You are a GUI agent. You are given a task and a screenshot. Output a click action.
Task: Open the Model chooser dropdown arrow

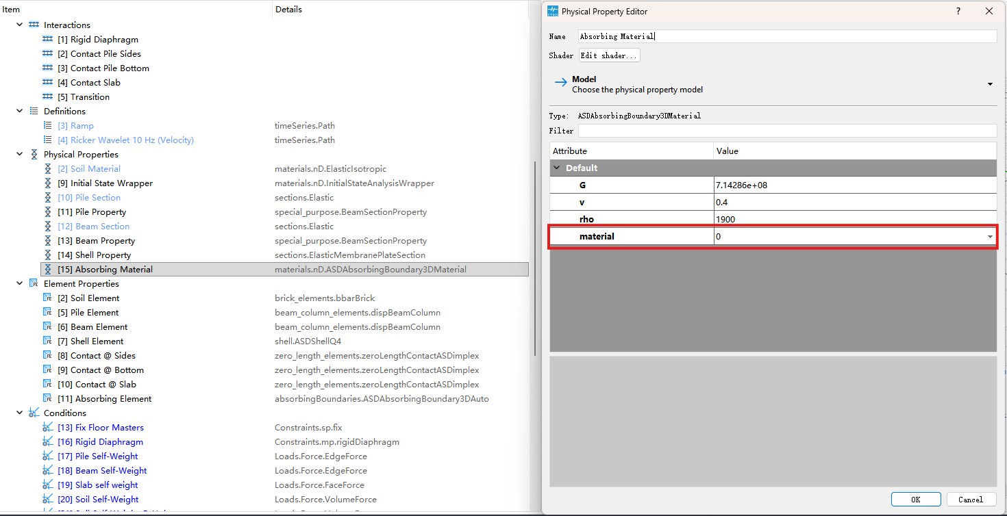[x=990, y=84]
